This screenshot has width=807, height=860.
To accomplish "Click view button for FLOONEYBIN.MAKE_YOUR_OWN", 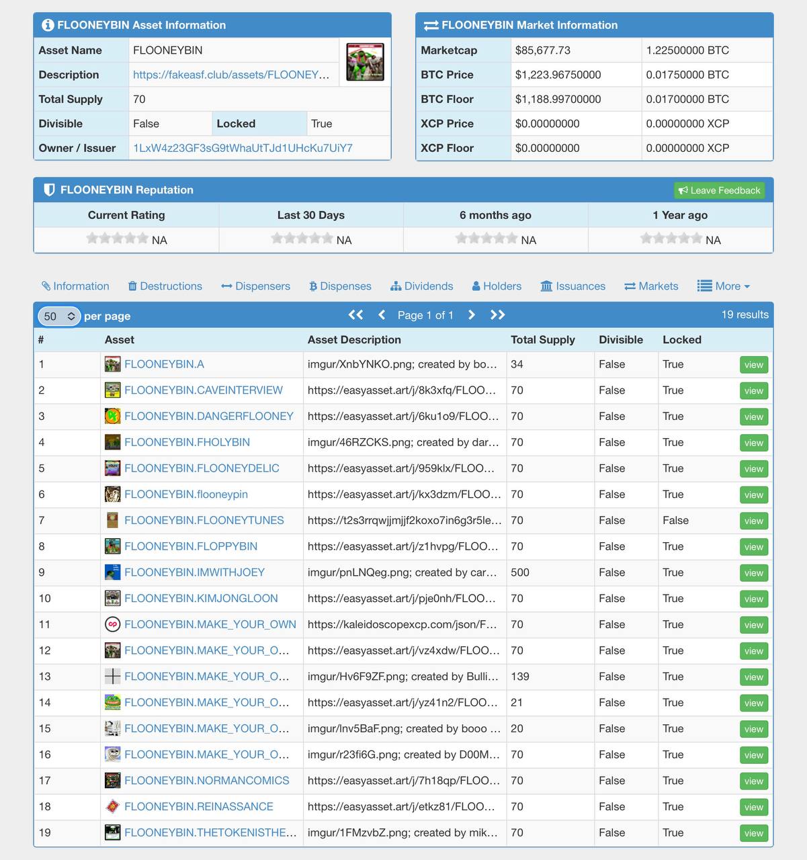I will pyautogui.click(x=753, y=625).
